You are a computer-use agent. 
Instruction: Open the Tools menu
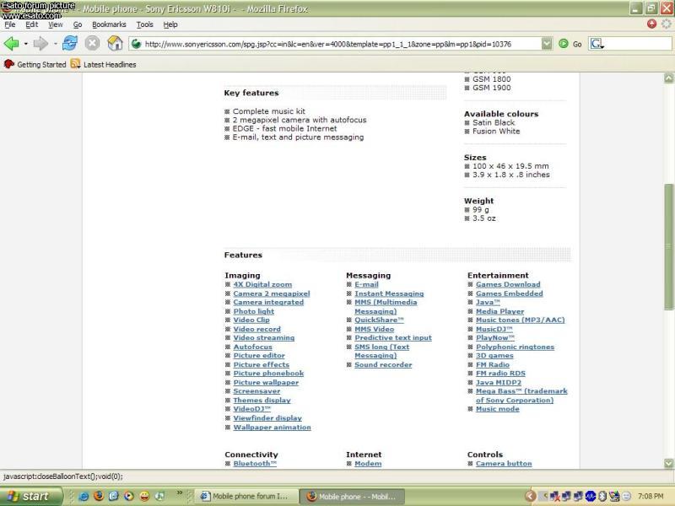(144, 24)
